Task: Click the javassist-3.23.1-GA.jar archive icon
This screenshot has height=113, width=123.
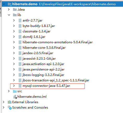Action: pyautogui.click(x=20, y=59)
